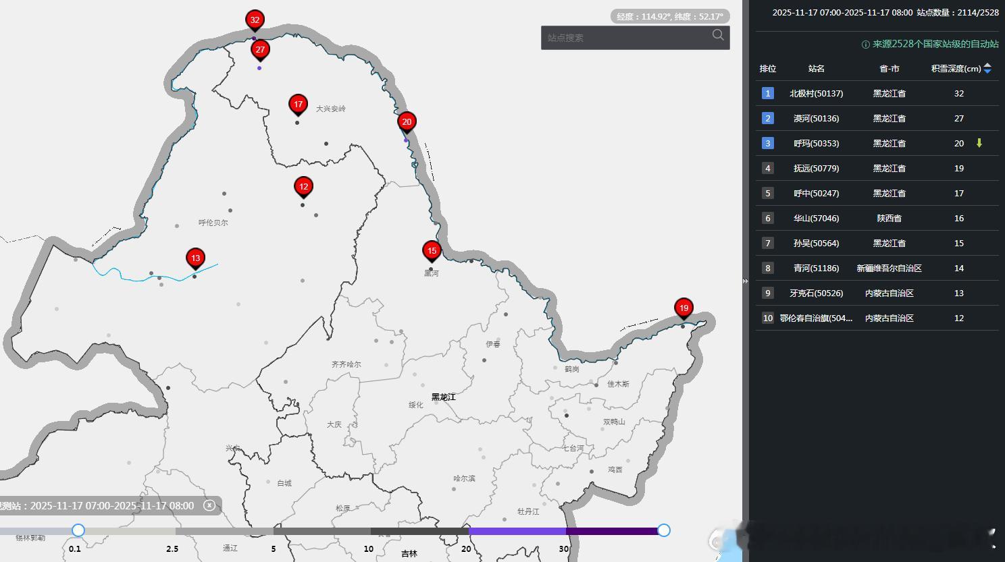Click the magnifier icon in station search

click(x=718, y=35)
